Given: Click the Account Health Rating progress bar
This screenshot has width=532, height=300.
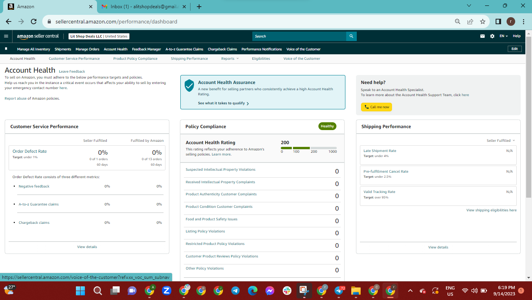Looking at the screenshot, I should pyautogui.click(x=309, y=148).
